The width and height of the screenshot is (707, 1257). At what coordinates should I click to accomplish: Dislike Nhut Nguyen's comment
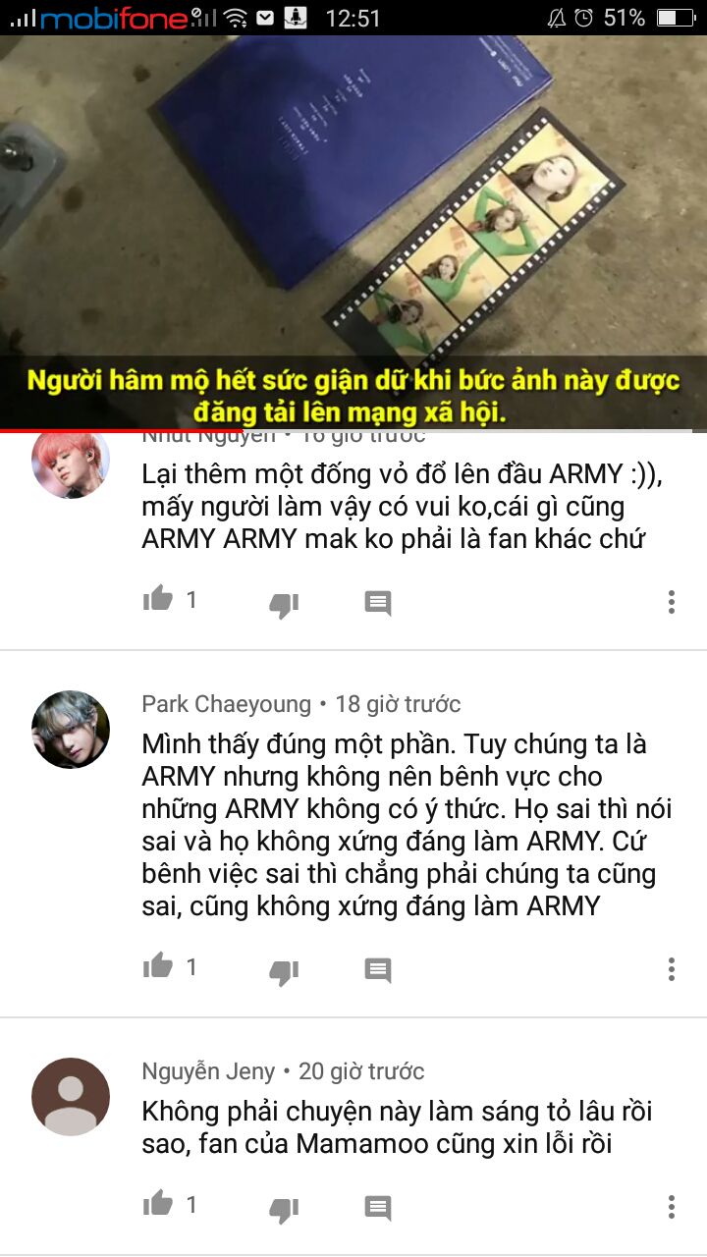(284, 604)
